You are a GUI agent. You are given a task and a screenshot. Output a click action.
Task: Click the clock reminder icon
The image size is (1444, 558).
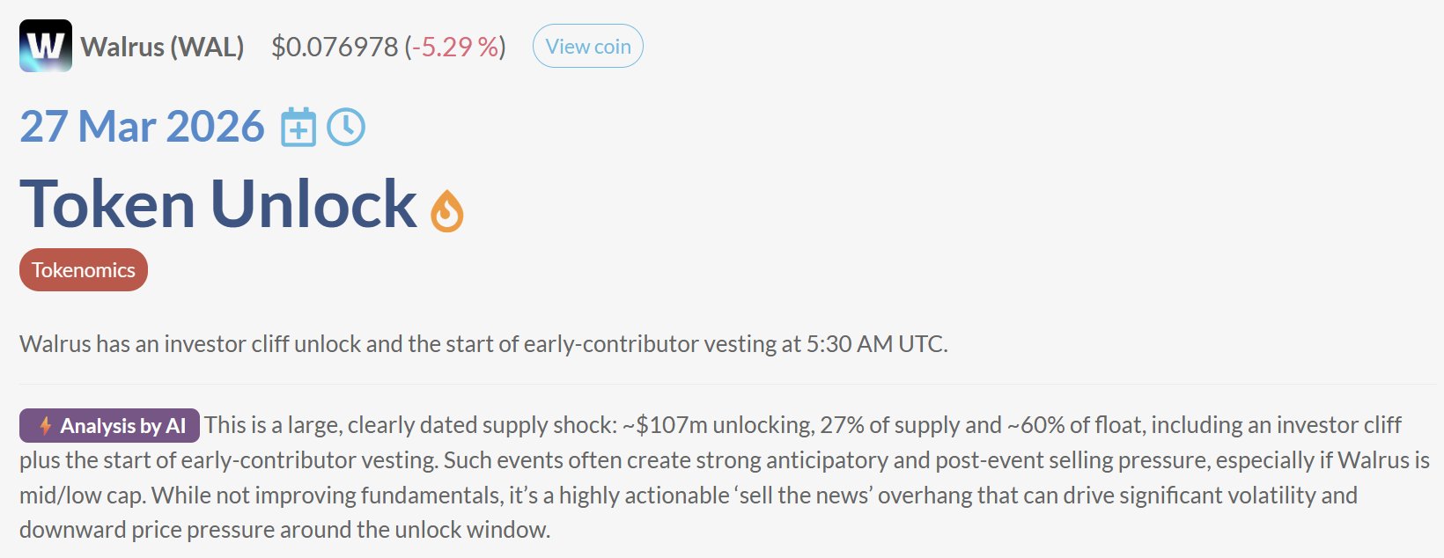point(346,128)
